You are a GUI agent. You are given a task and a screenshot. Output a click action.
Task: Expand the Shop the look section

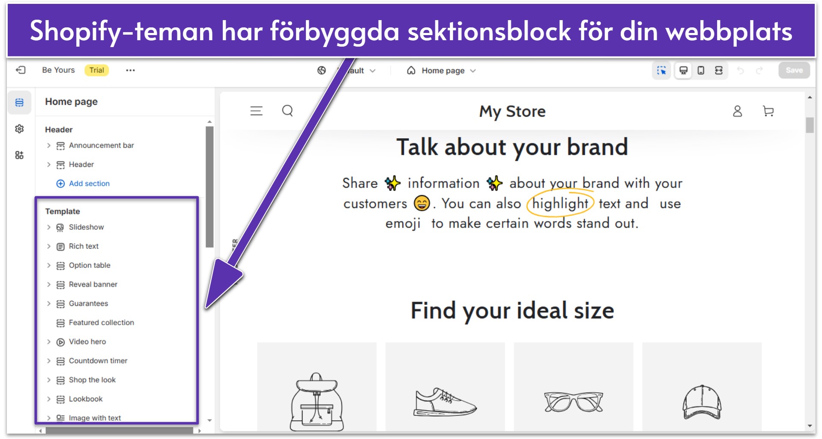48,380
